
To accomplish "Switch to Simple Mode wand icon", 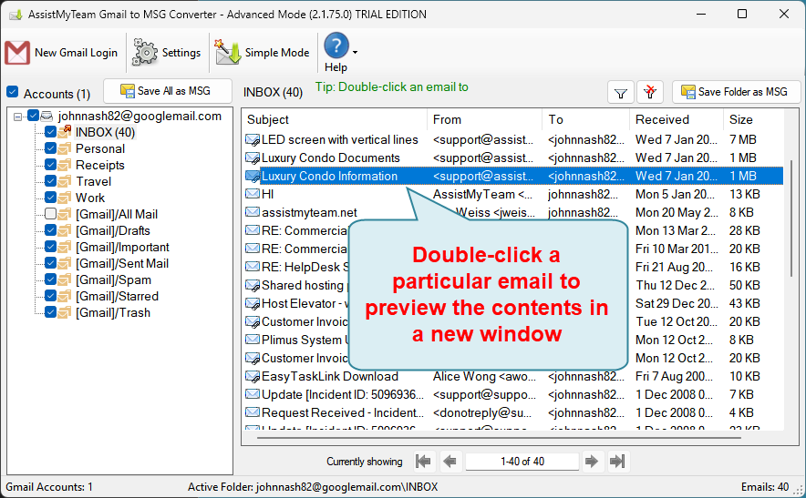I will 228,53.
